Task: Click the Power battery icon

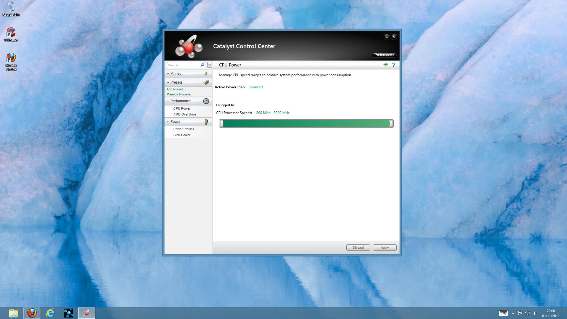Action: [x=206, y=122]
